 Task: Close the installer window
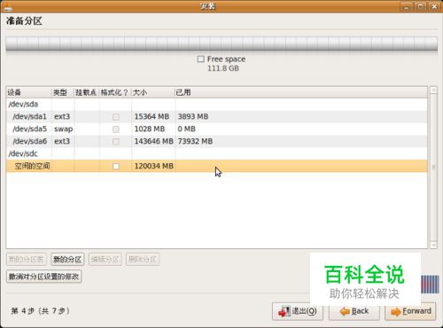(x=434, y=6)
